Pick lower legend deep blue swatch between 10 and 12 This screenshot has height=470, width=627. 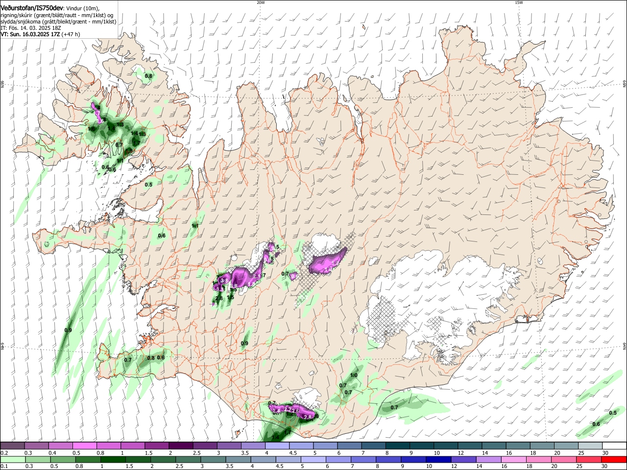point(439,459)
